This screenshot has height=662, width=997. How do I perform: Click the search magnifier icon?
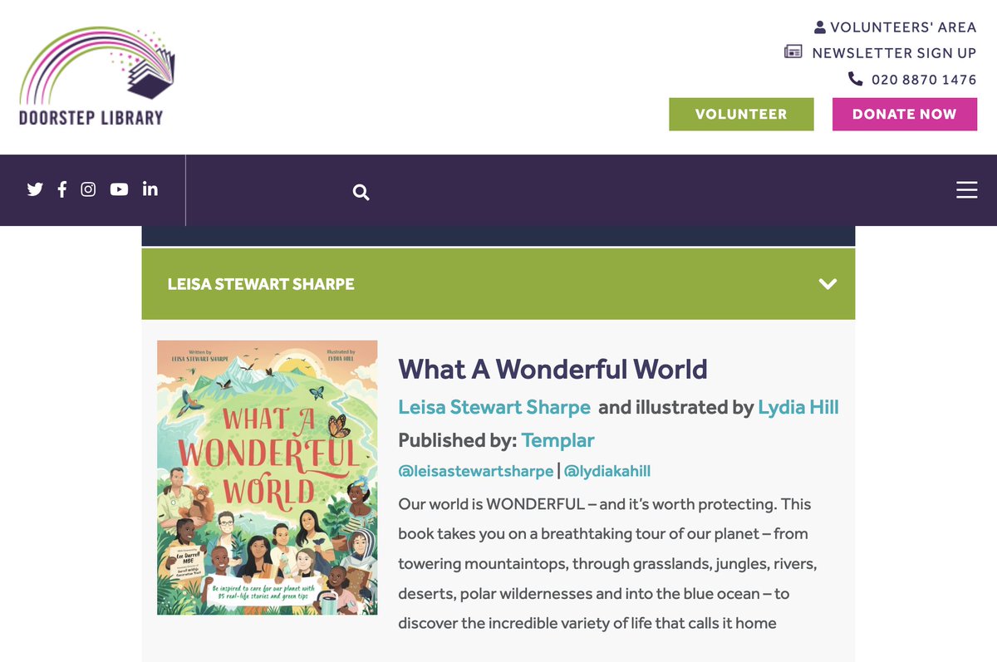click(x=361, y=193)
